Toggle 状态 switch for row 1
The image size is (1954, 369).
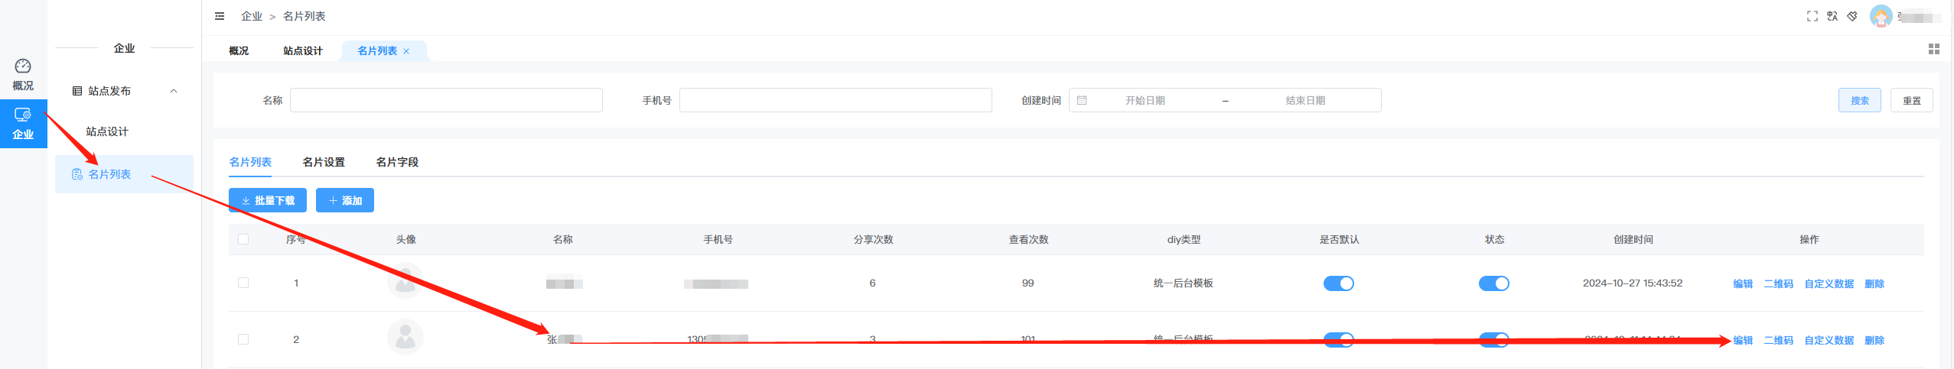click(x=1493, y=283)
